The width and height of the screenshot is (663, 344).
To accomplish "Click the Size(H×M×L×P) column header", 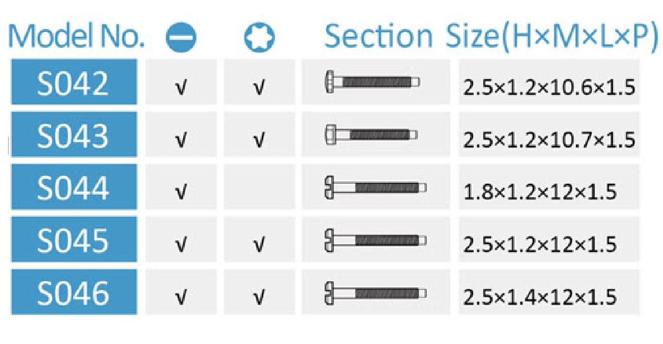I will [551, 37].
